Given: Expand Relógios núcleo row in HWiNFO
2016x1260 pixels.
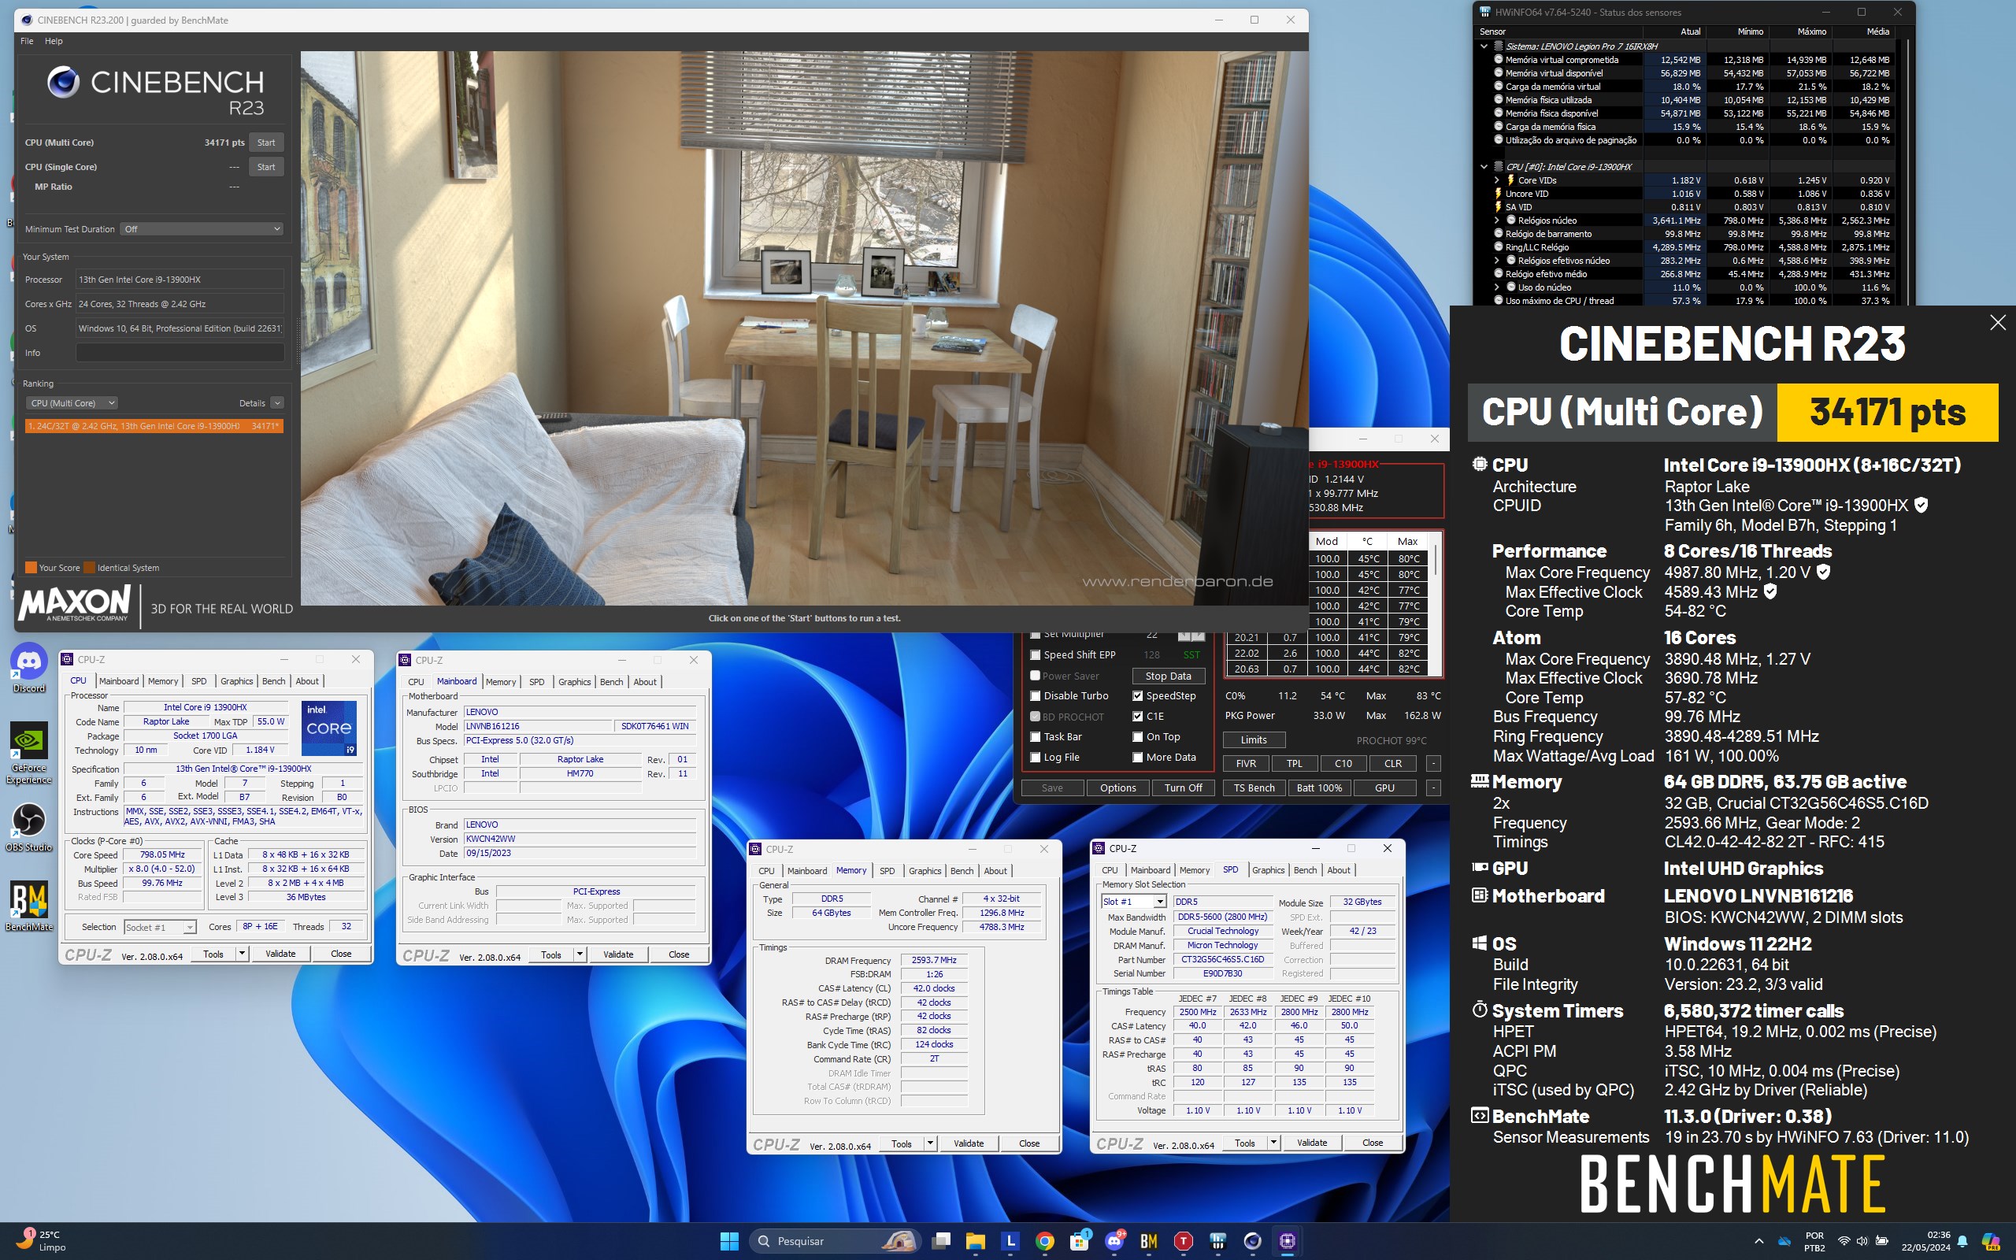Looking at the screenshot, I should [x=1496, y=220].
